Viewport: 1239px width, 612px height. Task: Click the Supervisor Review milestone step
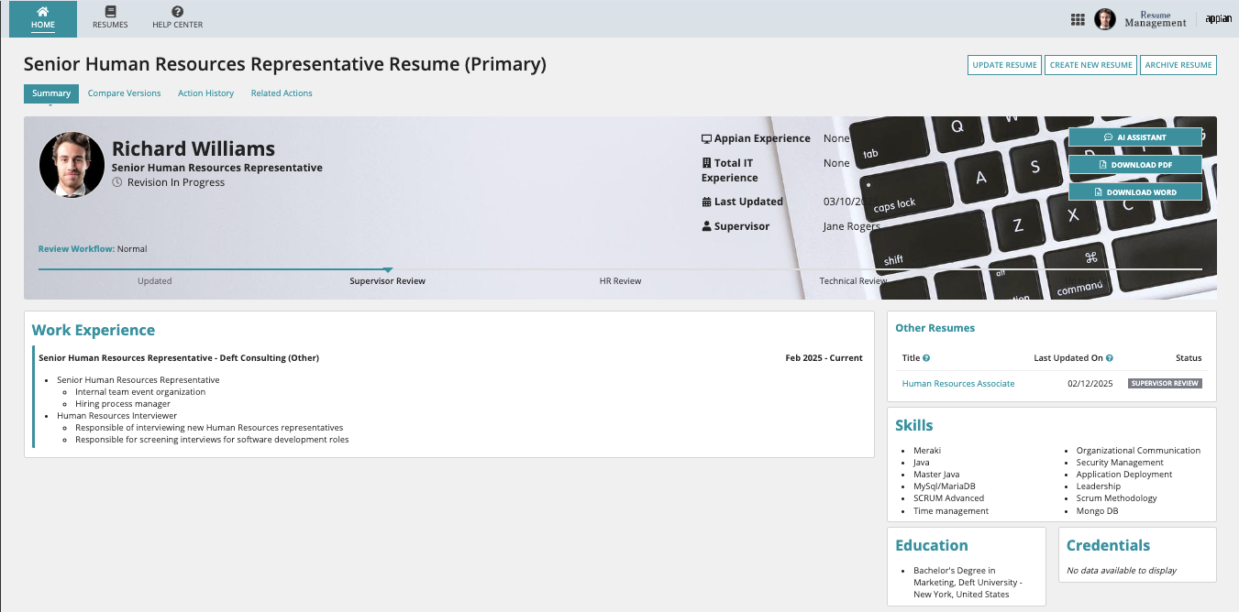click(x=387, y=281)
